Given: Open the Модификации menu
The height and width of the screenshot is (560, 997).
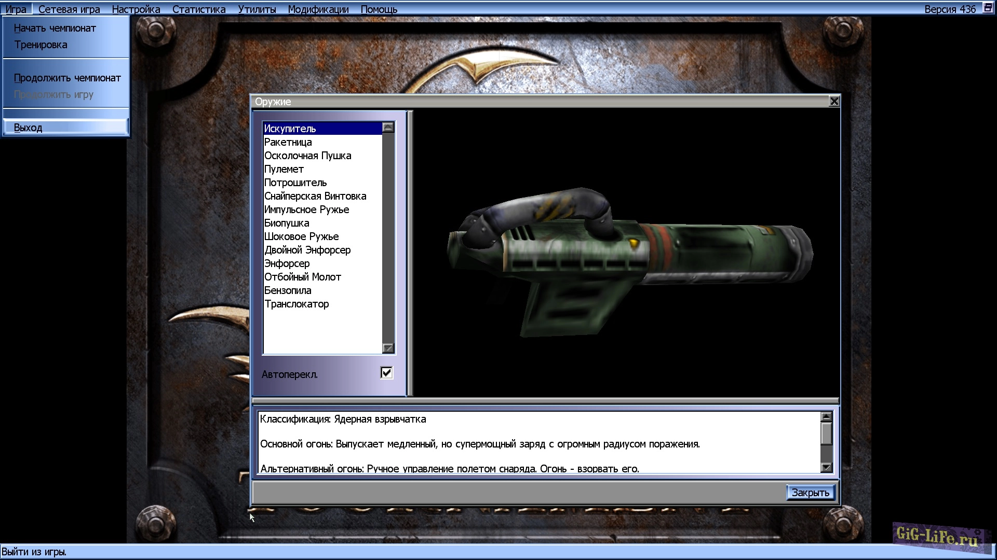Looking at the screenshot, I should click(x=318, y=9).
